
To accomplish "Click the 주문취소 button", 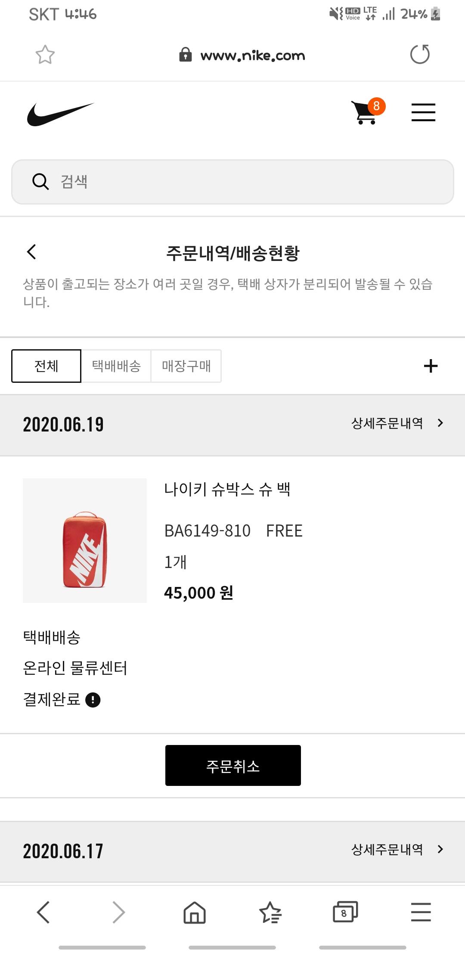I will coord(233,765).
